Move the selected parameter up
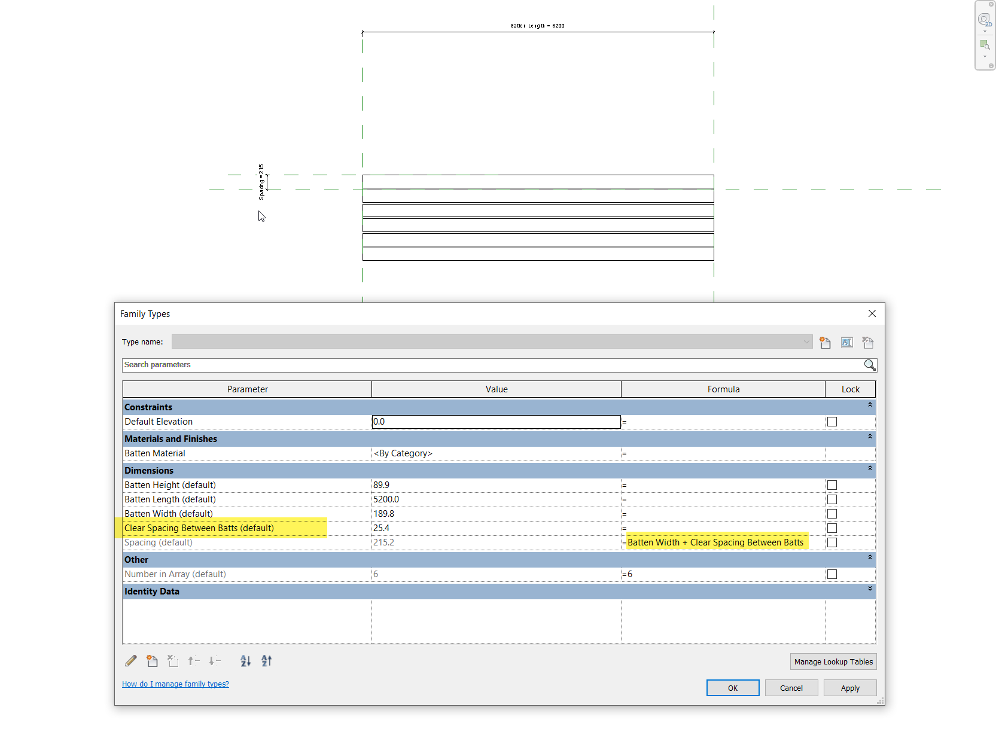The image size is (996, 747). [193, 661]
